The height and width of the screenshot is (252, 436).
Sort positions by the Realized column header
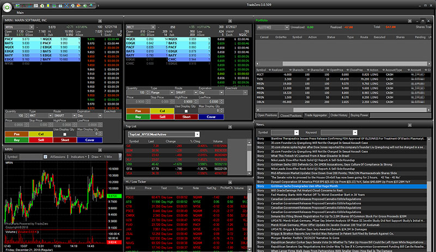[x=277, y=70]
